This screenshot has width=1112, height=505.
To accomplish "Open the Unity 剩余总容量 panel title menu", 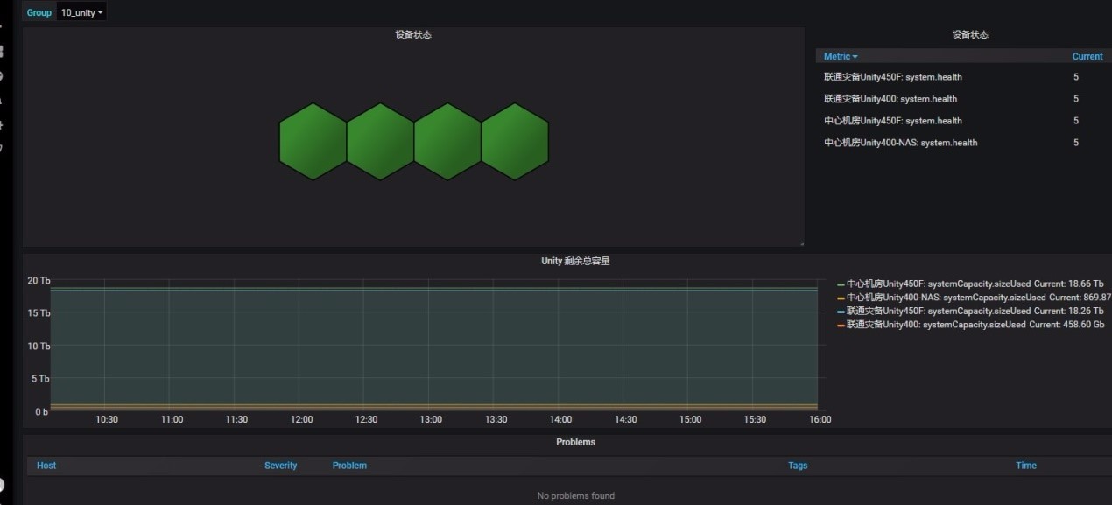I will tap(575, 261).
